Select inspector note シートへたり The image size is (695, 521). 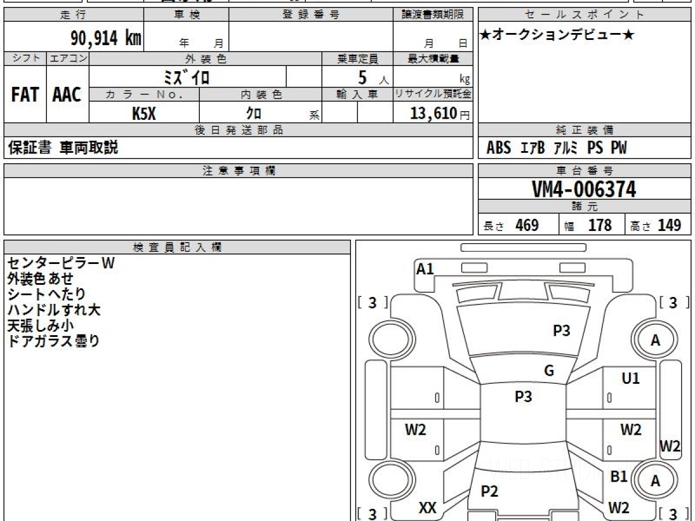click(47, 295)
